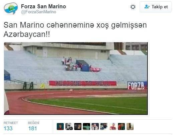Open the third liker avatar, dark photo
Screen dimensions: 173x135
coord(78,126)
